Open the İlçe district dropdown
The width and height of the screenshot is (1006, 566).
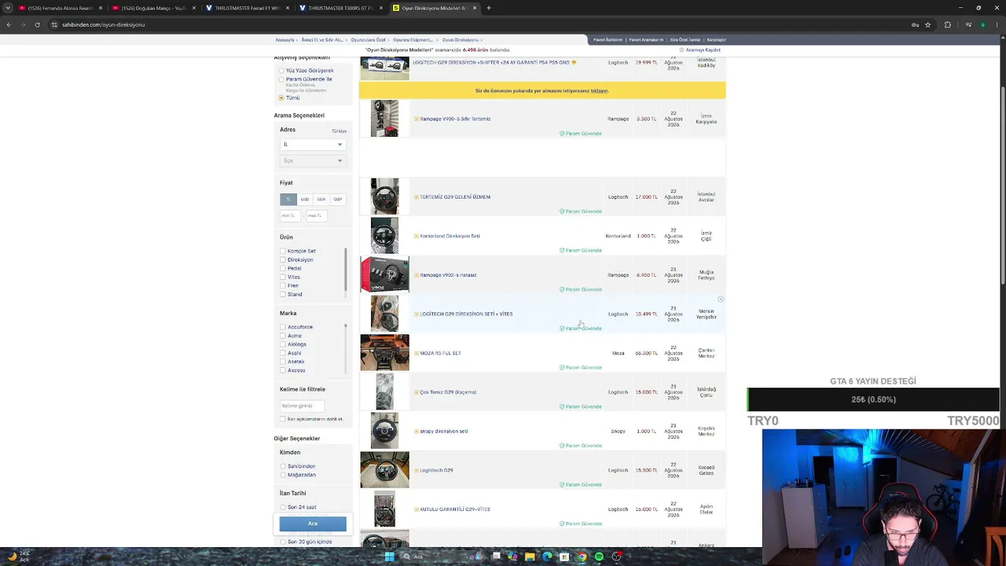[x=313, y=160]
